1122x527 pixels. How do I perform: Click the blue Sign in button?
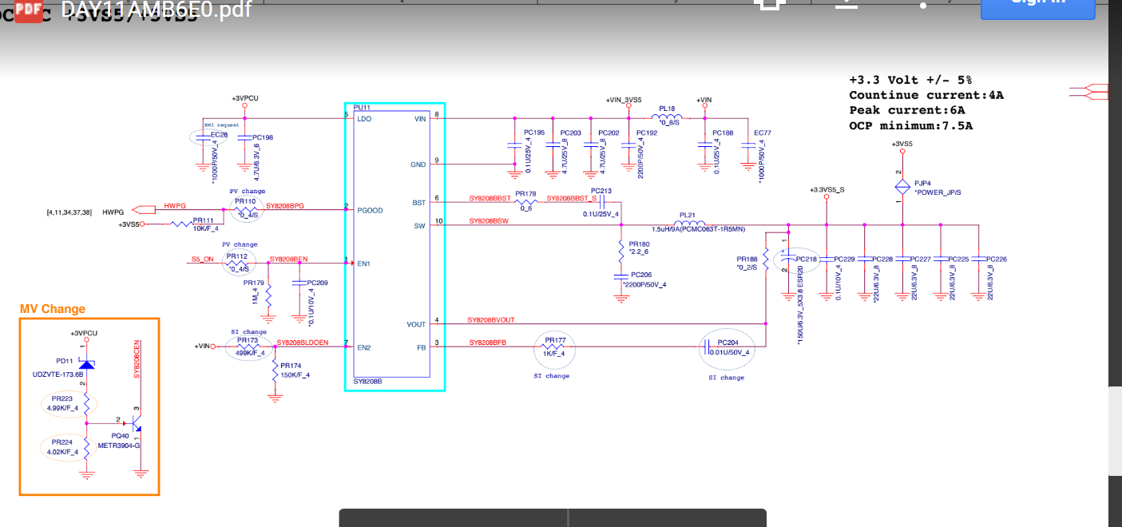(x=1037, y=6)
